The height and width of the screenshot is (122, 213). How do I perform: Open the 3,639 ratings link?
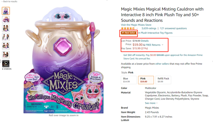[x=149, y=28]
